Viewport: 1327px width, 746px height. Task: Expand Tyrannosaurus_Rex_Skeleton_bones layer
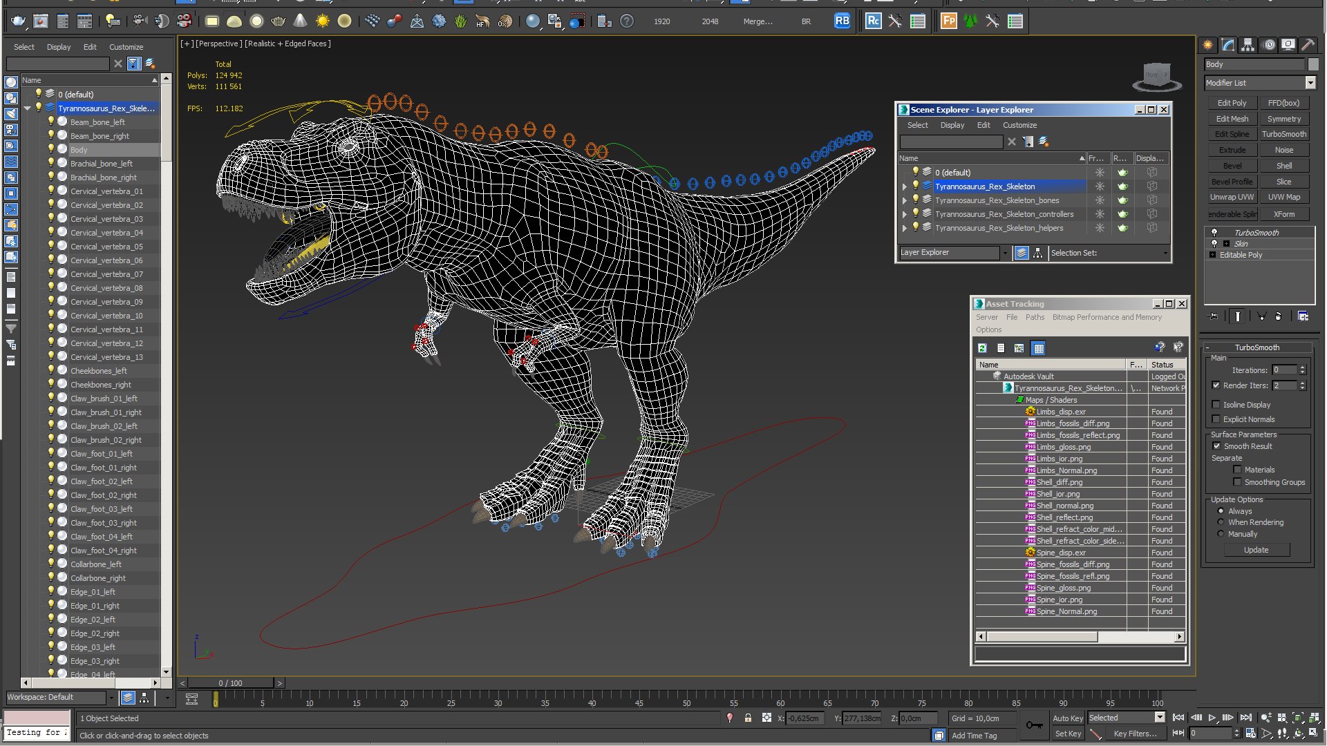click(x=904, y=200)
